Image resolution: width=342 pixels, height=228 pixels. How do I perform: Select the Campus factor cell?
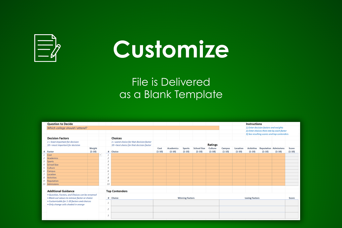coord(67,171)
